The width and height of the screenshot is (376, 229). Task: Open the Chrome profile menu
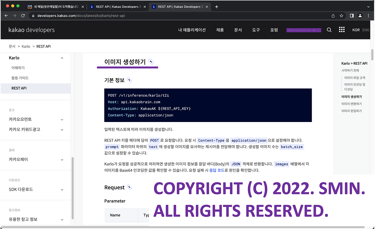(x=360, y=16)
